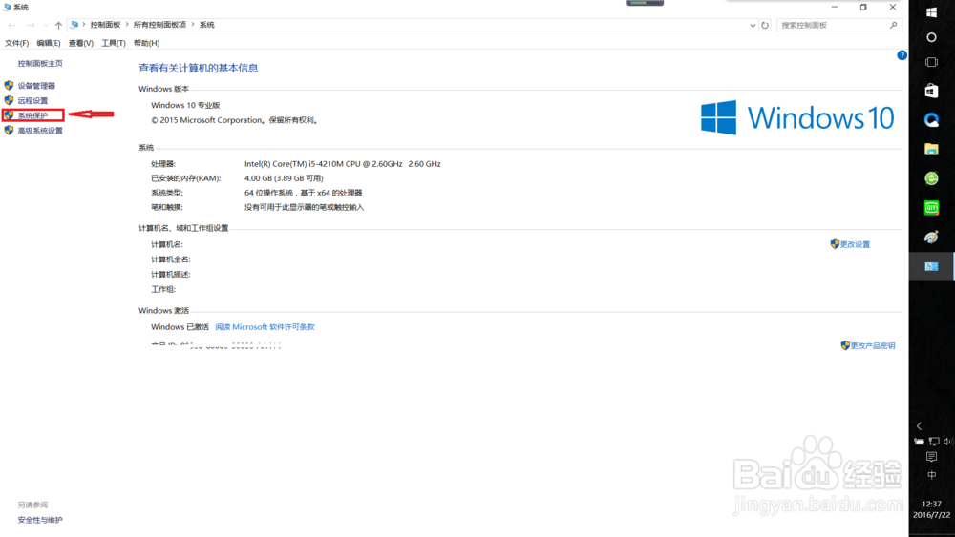Image resolution: width=955 pixels, height=537 pixels.
Task: Open 设备管理器 from the left sidebar
Action: 36,86
